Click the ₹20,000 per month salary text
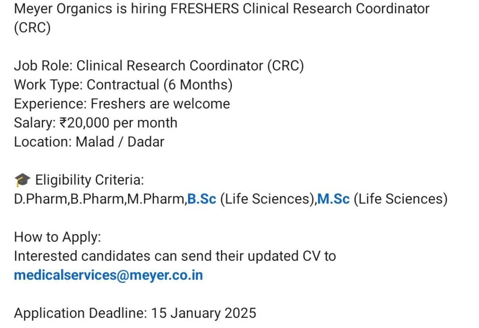This screenshot has height=328, width=479. (x=118, y=123)
